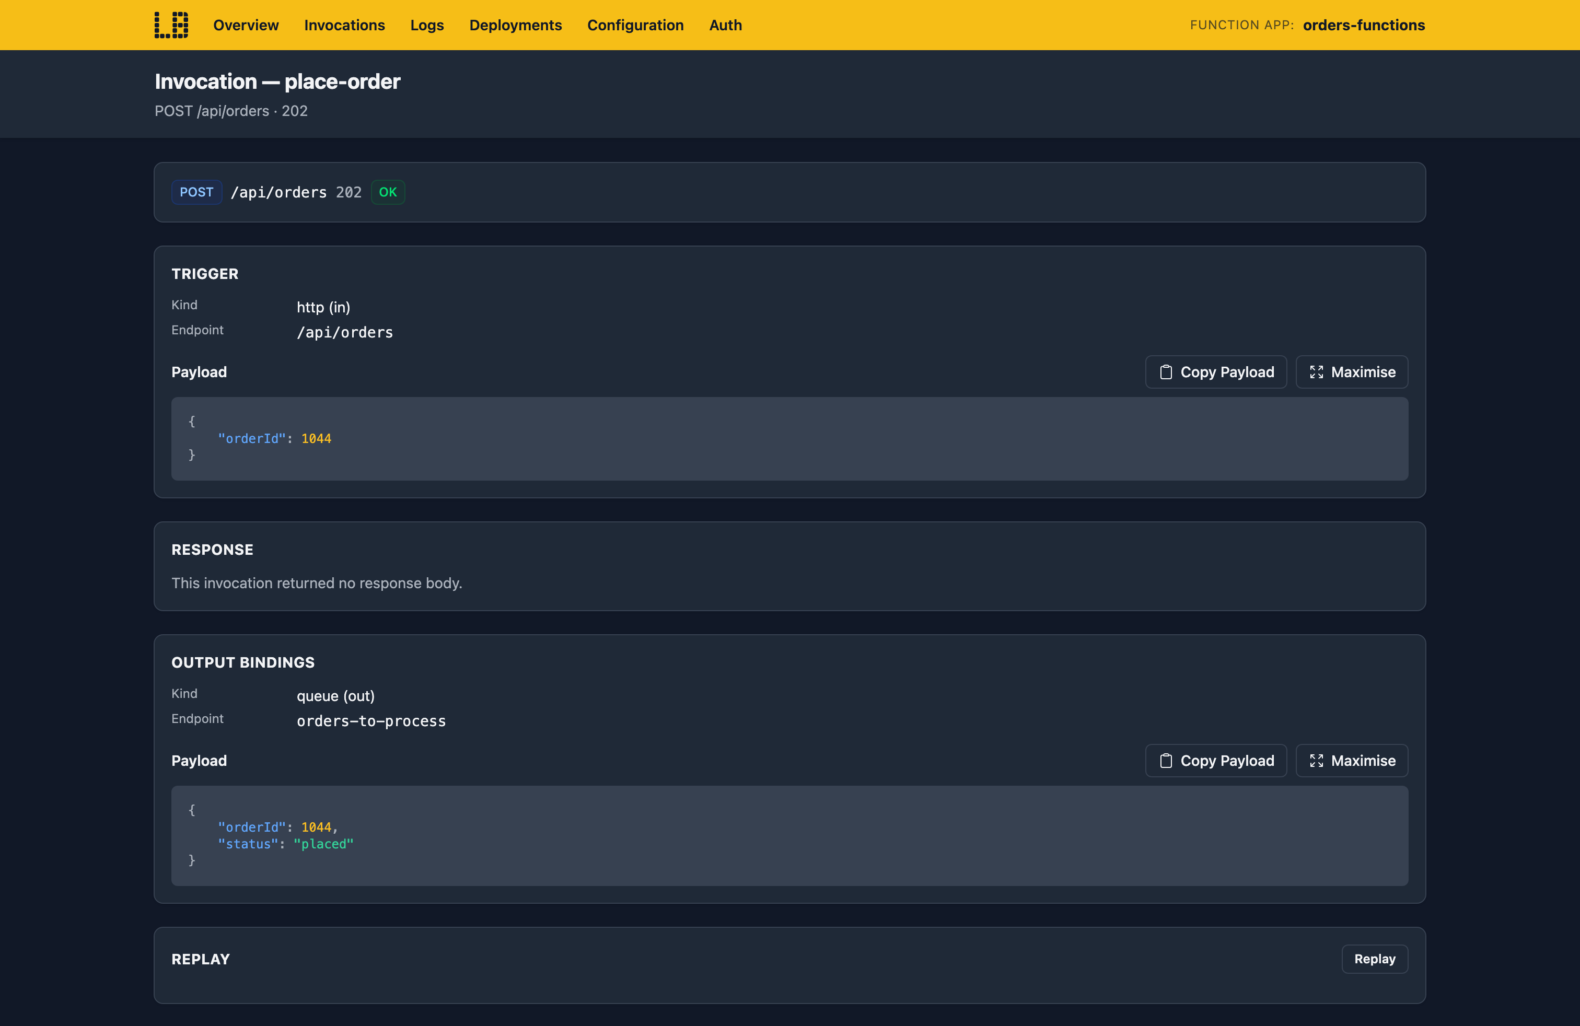The width and height of the screenshot is (1580, 1026).
Task: Select the "queue (out)" kind value
Action: coord(335,695)
